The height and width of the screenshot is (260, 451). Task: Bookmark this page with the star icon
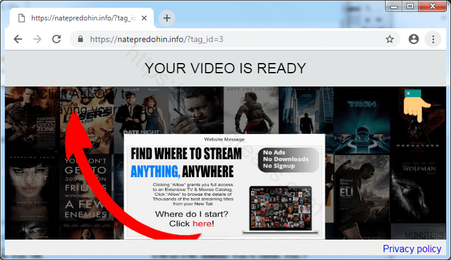pyautogui.click(x=390, y=40)
